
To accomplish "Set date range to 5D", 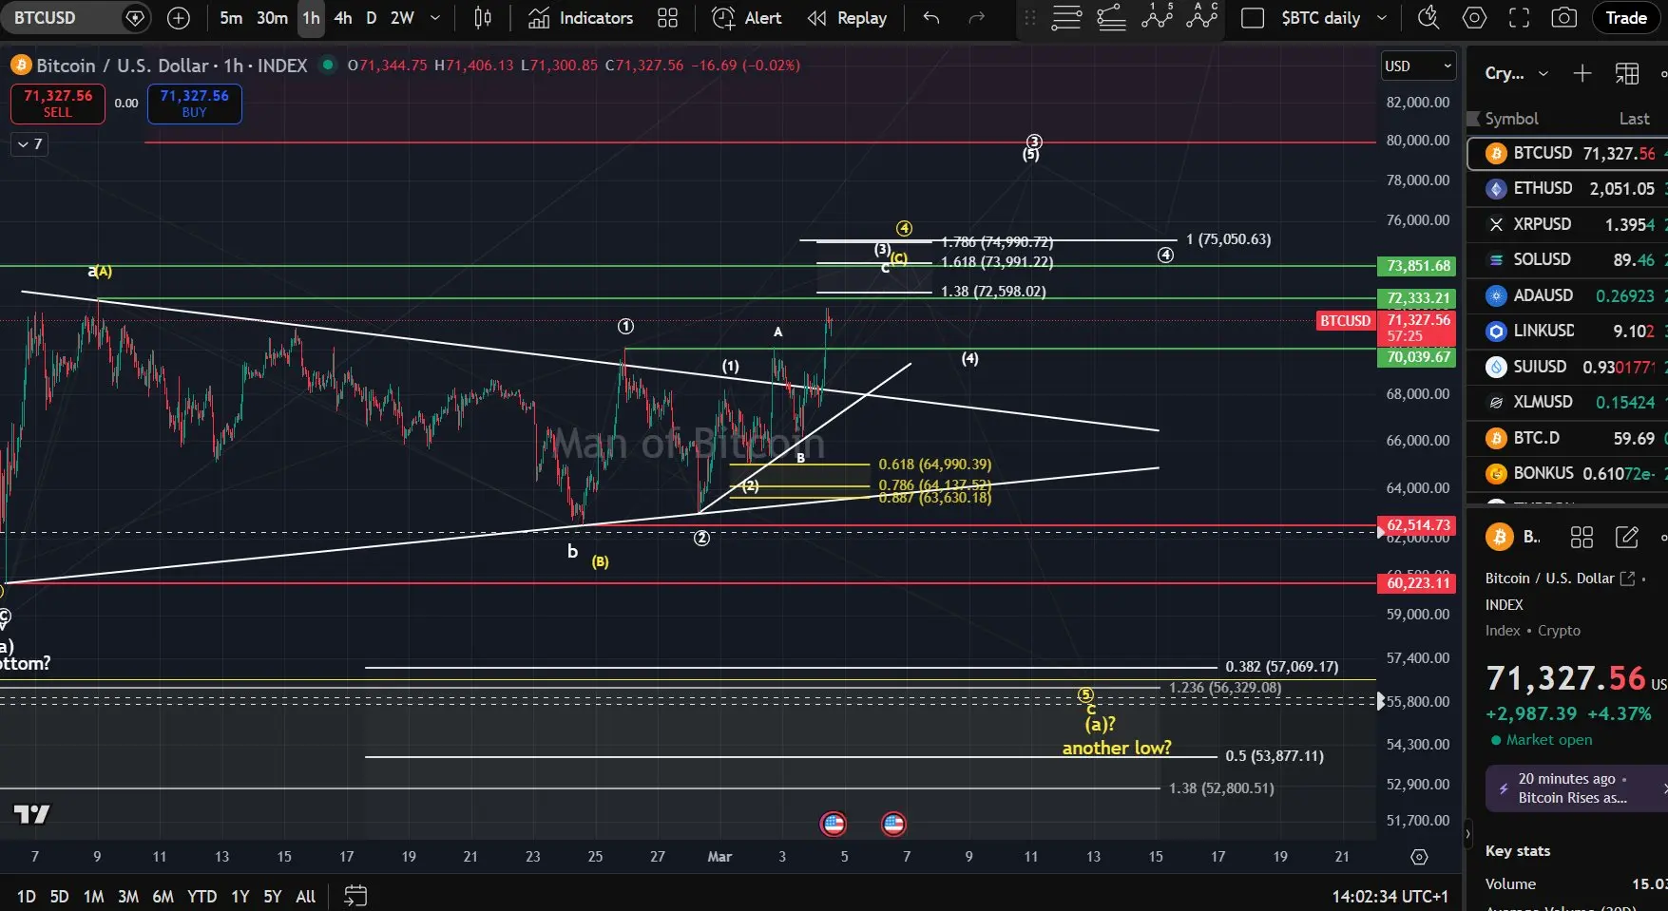I will click(59, 896).
